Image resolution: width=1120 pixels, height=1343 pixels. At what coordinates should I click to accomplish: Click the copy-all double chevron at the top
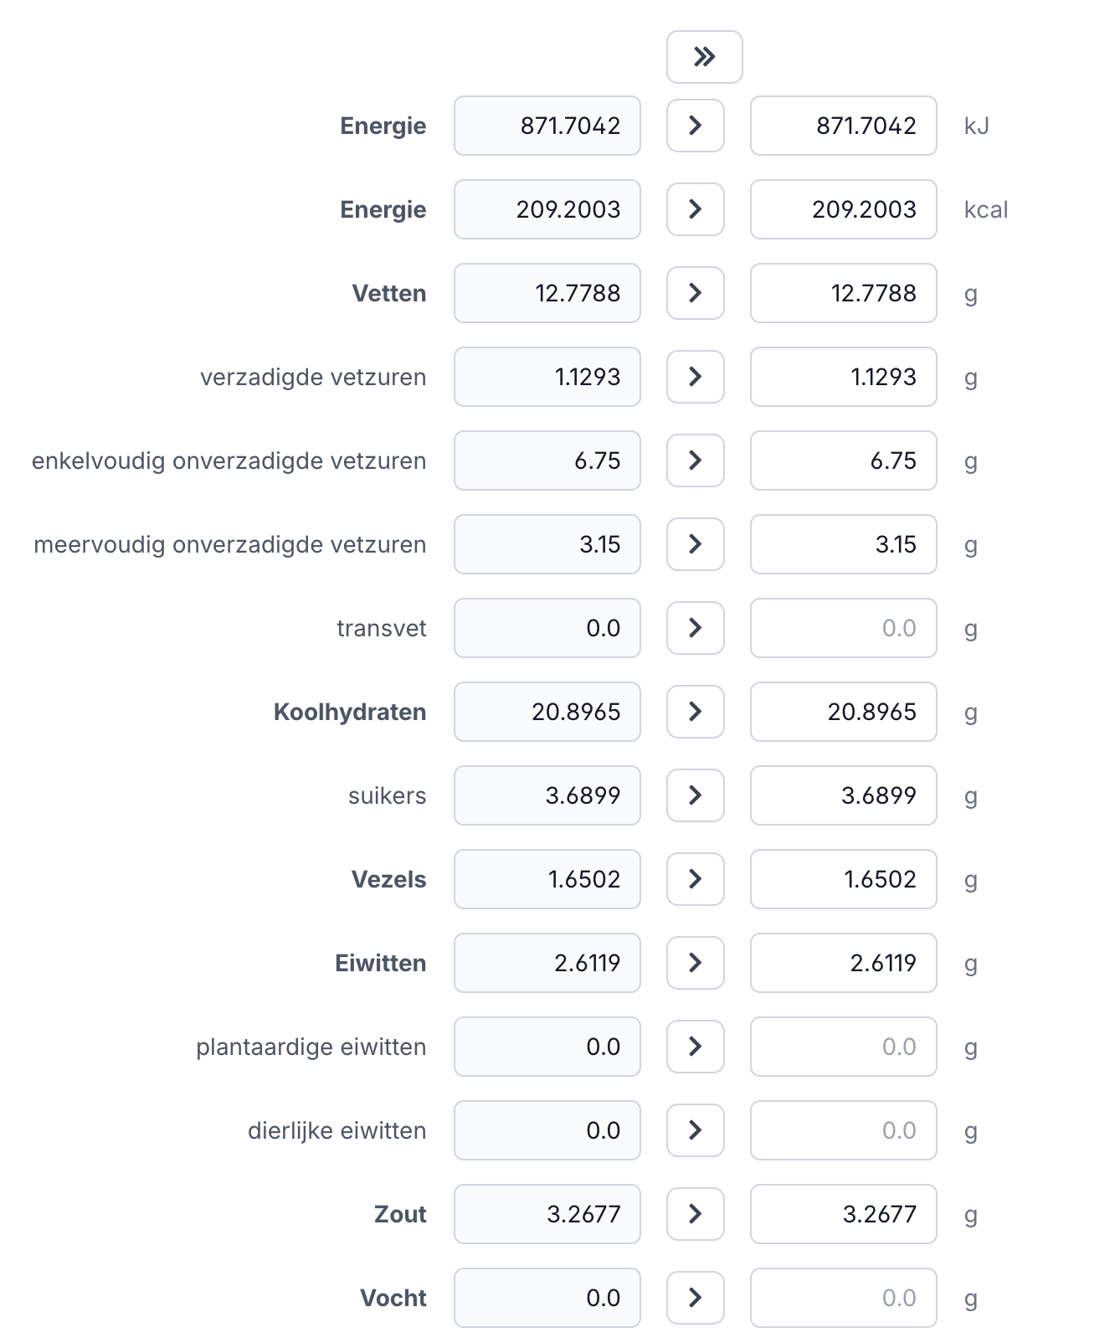point(704,56)
